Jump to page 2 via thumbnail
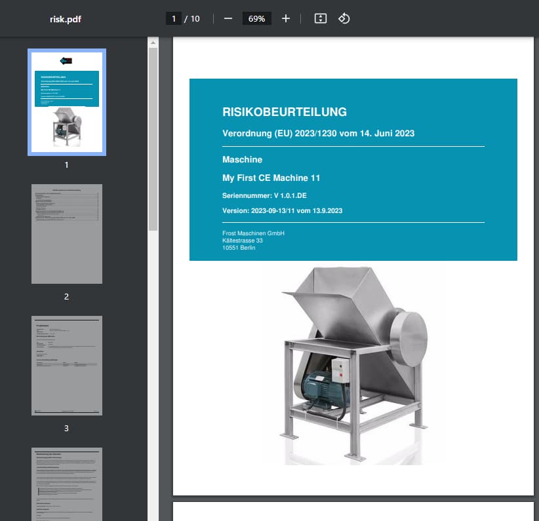 coord(67,234)
